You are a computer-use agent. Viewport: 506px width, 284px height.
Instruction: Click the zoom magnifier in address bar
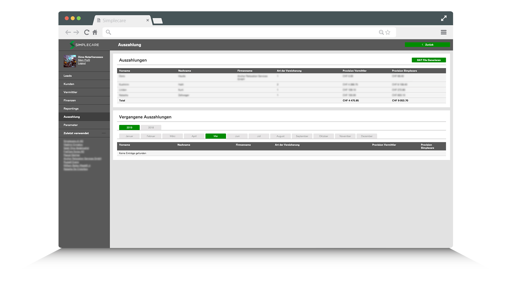[x=381, y=32]
